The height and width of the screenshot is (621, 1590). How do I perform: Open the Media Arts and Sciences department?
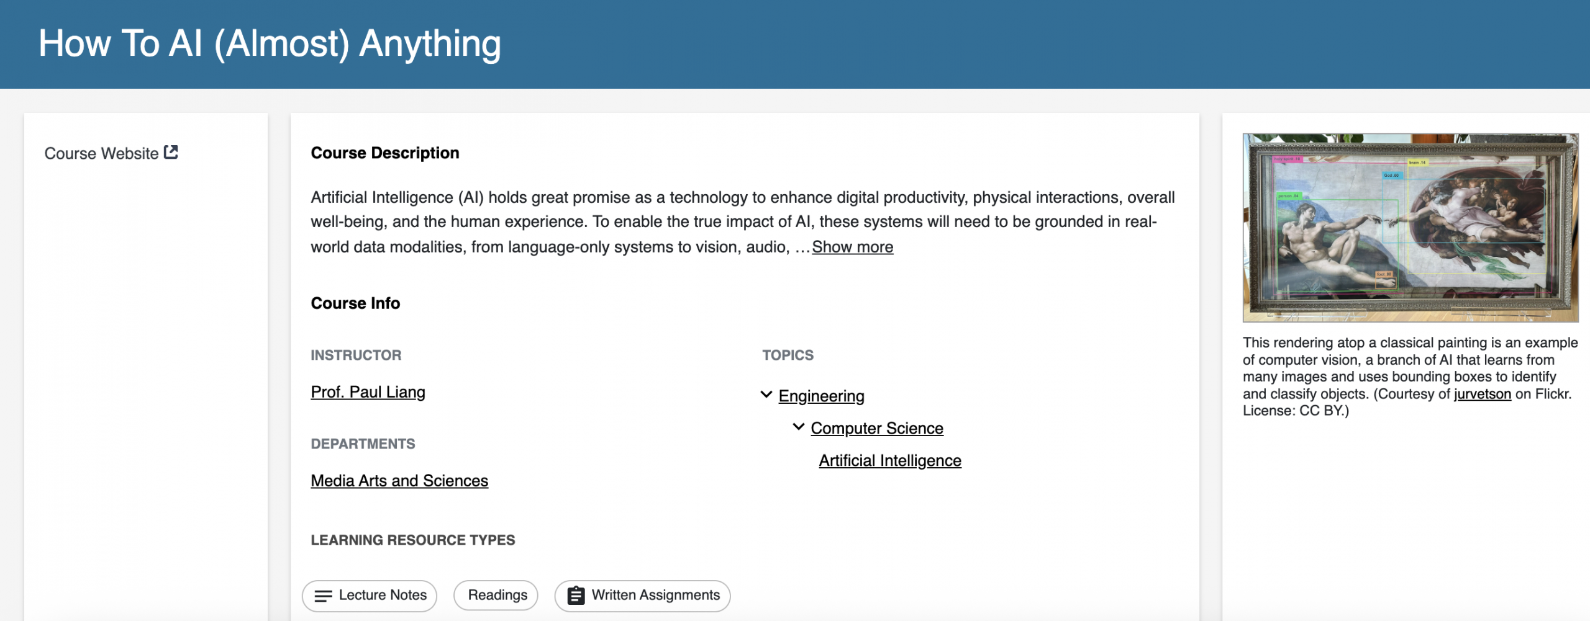pos(399,481)
